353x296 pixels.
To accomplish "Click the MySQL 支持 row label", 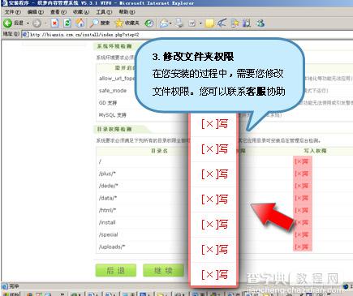I will [112, 115].
